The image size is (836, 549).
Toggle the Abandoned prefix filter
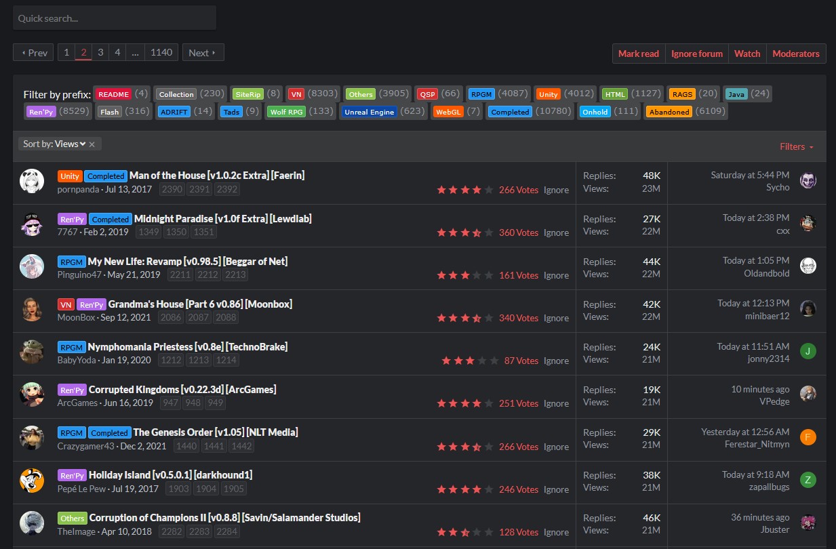669,112
